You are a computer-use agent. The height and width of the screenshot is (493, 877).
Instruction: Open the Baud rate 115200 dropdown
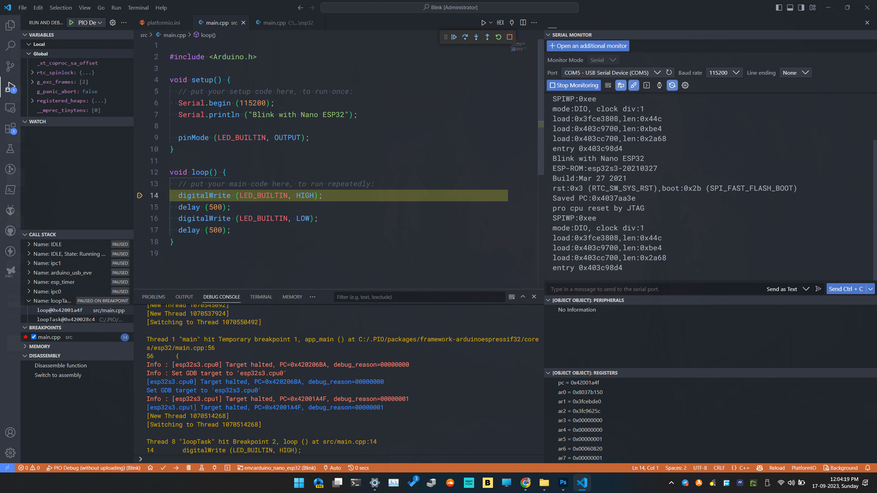click(724, 73)
